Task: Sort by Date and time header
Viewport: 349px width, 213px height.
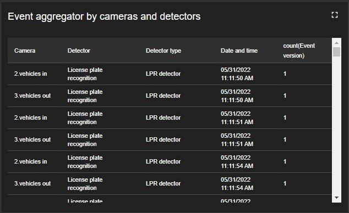Action: (x=239, y=51)
